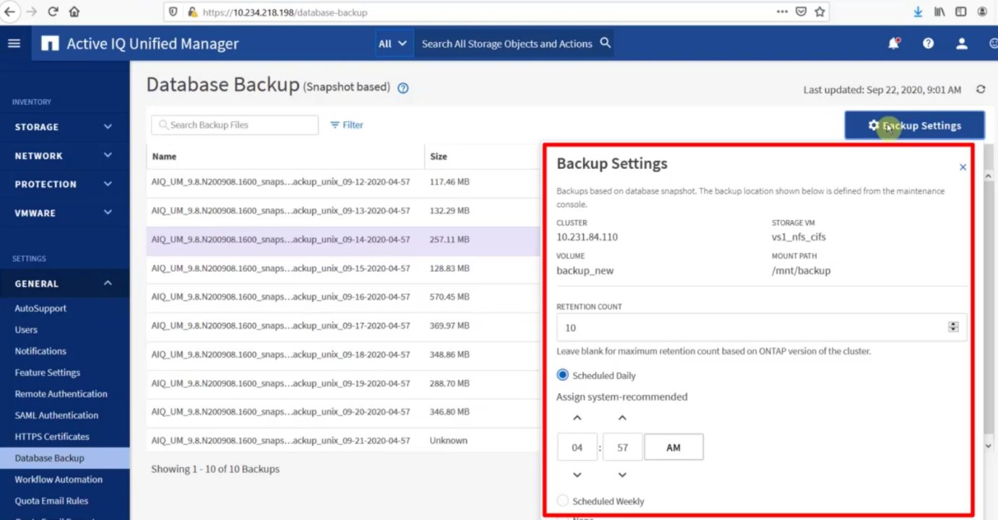Select the Scheduled Daily radio button

(563, 375)
